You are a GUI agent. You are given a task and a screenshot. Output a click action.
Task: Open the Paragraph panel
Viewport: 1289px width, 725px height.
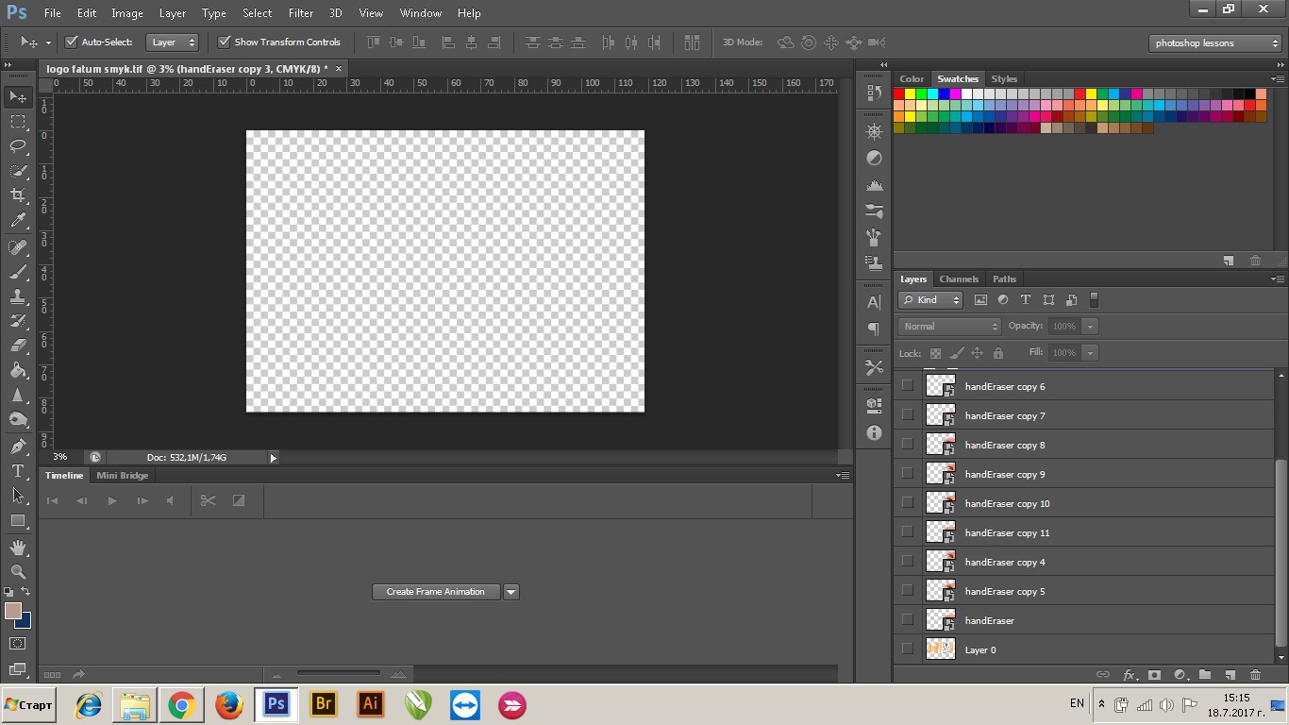(873, 328)
